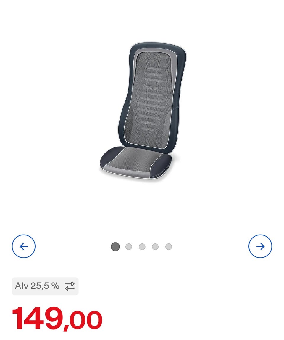Image resolution: width=284 pixels, height=340 pixels.
Task: Show the fourth image via its dot
Action: (155, 247)
